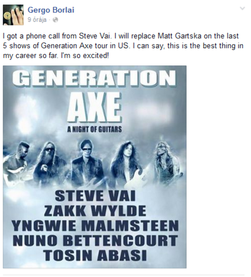This screenshot has width=251, height=277.
Task: Click 'NUNO BETTENCOURT' name on poster
Action: coord(95,241)
